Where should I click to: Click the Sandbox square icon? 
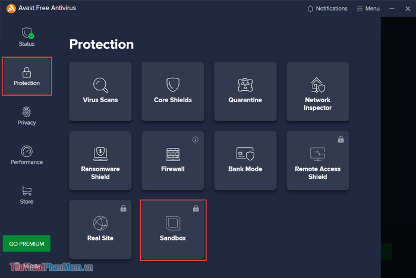pyautogui.click(x=173, y=223)
